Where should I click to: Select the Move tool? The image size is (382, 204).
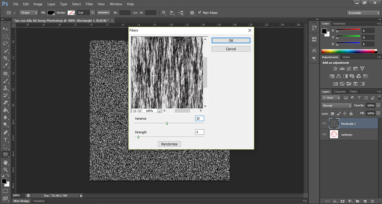pyautogui.click(x=5, y=29)
